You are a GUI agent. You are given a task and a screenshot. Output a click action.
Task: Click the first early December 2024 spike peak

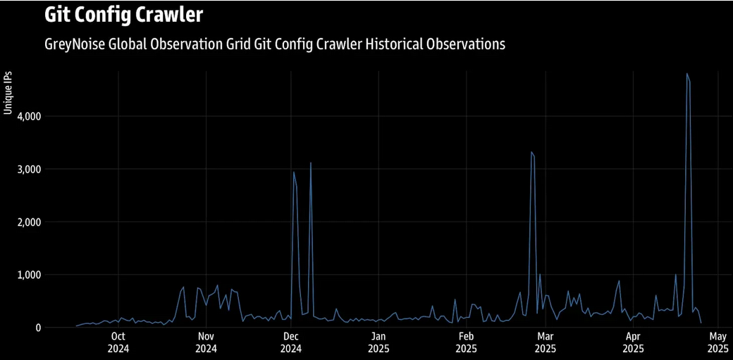294,172
